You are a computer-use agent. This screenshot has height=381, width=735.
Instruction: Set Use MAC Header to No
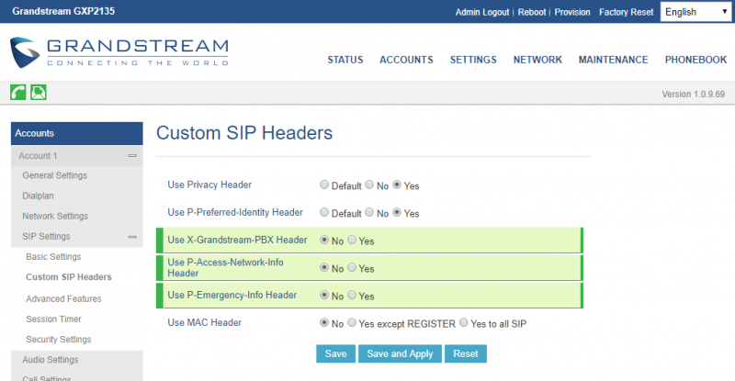[x=324, y=323]
